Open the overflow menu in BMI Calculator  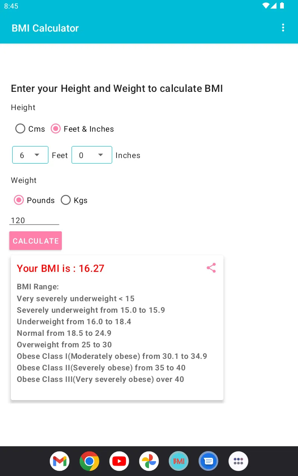(283, 28)
